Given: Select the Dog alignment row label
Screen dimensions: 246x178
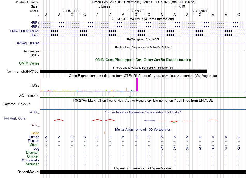Looking at the screenshot, I should point(36,149).
